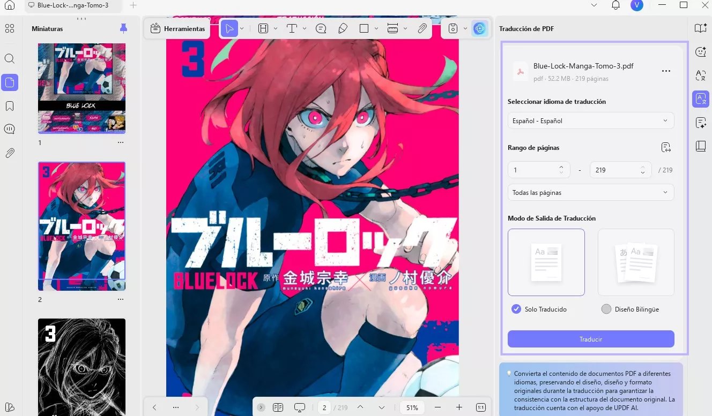Open the 51% zoom level dropdown
The height and width of the screenshot is (416, 712).
pyautogui.click(x=412, y=407)
